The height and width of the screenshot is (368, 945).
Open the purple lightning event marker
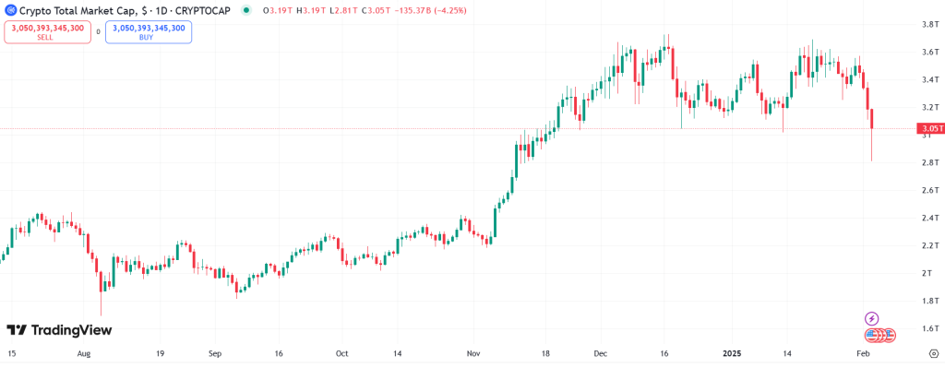[872, 318]
